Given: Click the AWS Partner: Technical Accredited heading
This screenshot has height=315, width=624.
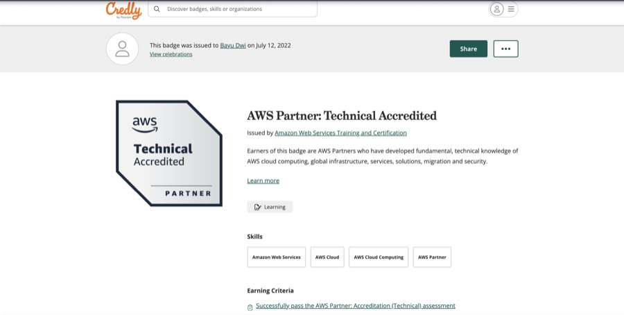Looking at the screenshot, I should pos(341,115).
